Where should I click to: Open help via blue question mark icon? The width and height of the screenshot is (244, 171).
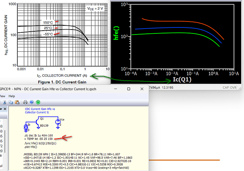click(31, 102)
